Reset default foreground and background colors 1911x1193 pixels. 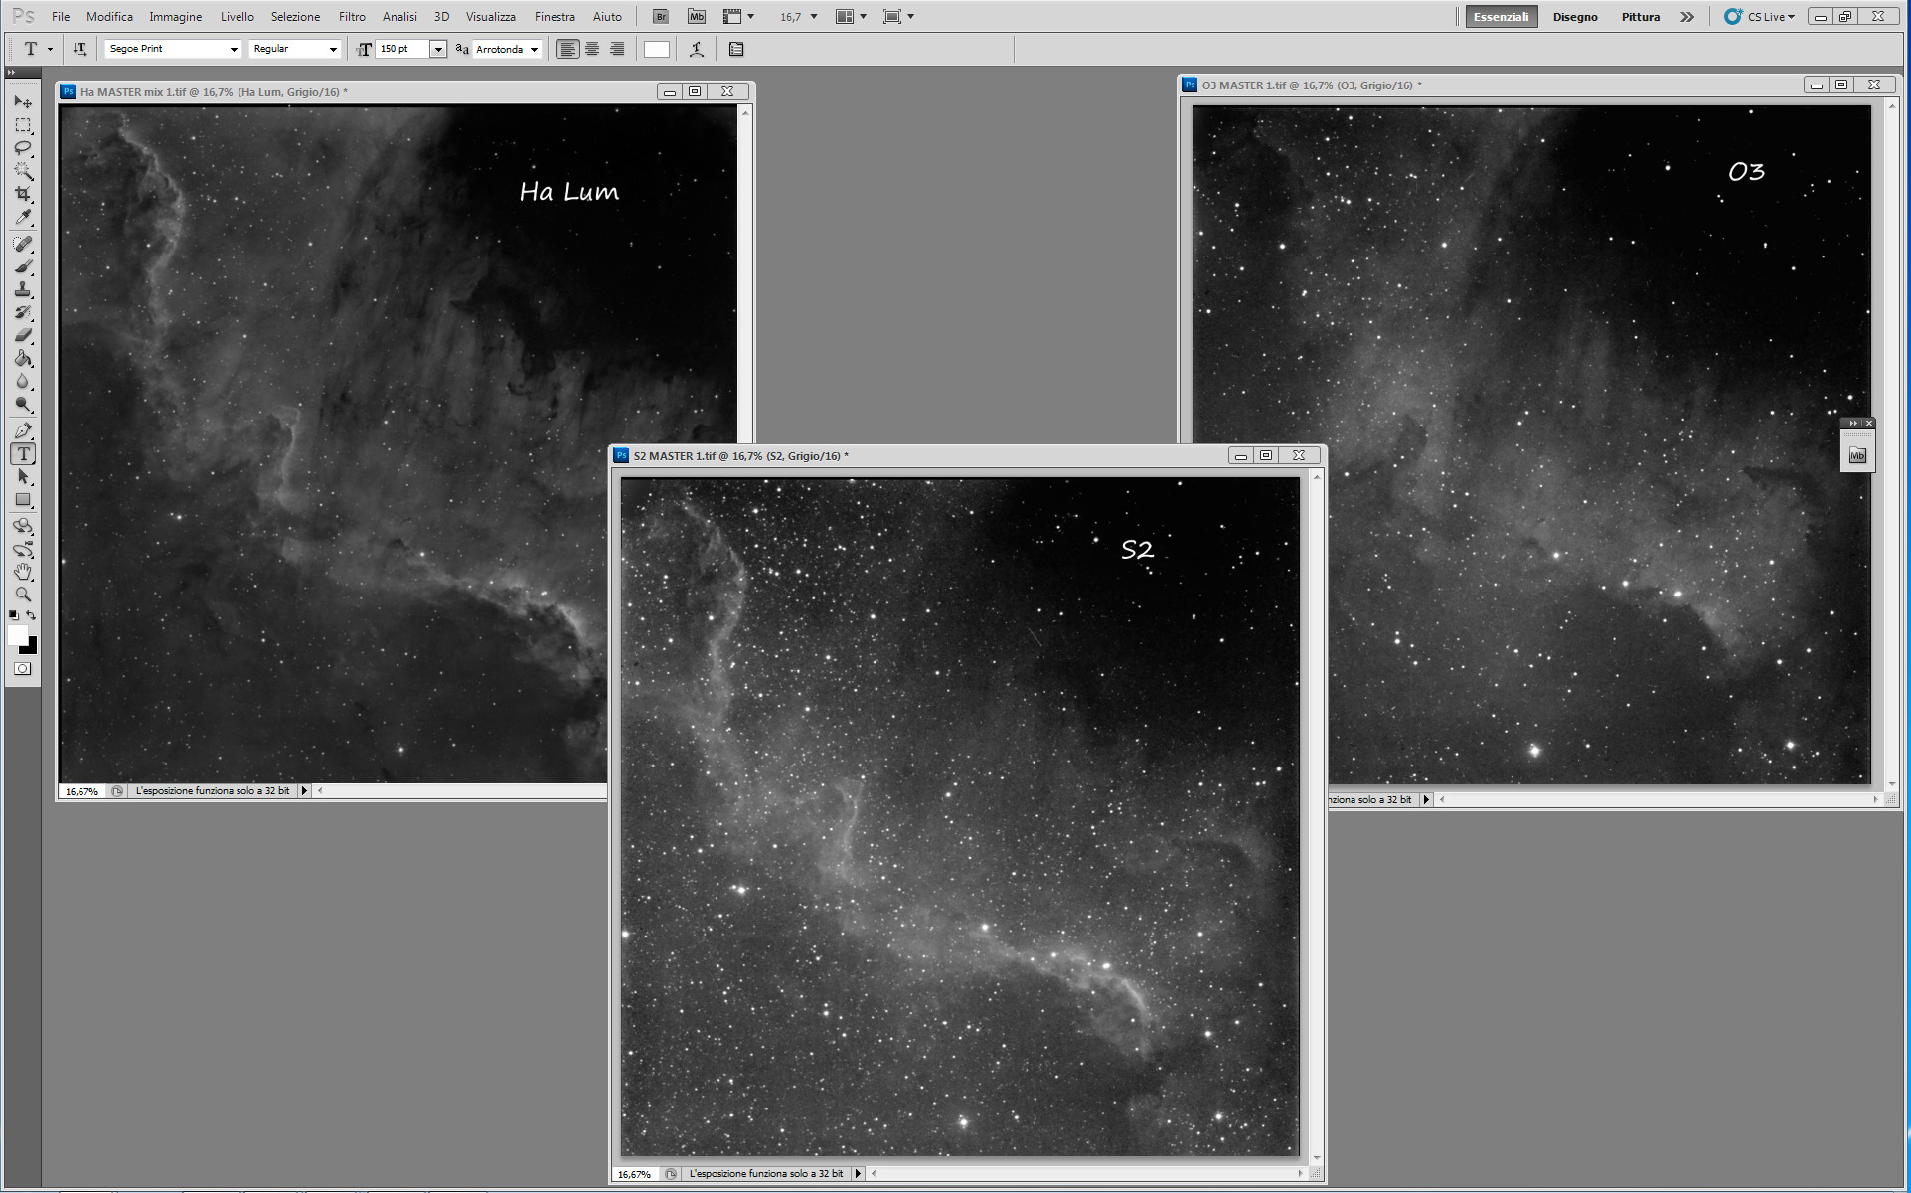[x=14, y=616]
